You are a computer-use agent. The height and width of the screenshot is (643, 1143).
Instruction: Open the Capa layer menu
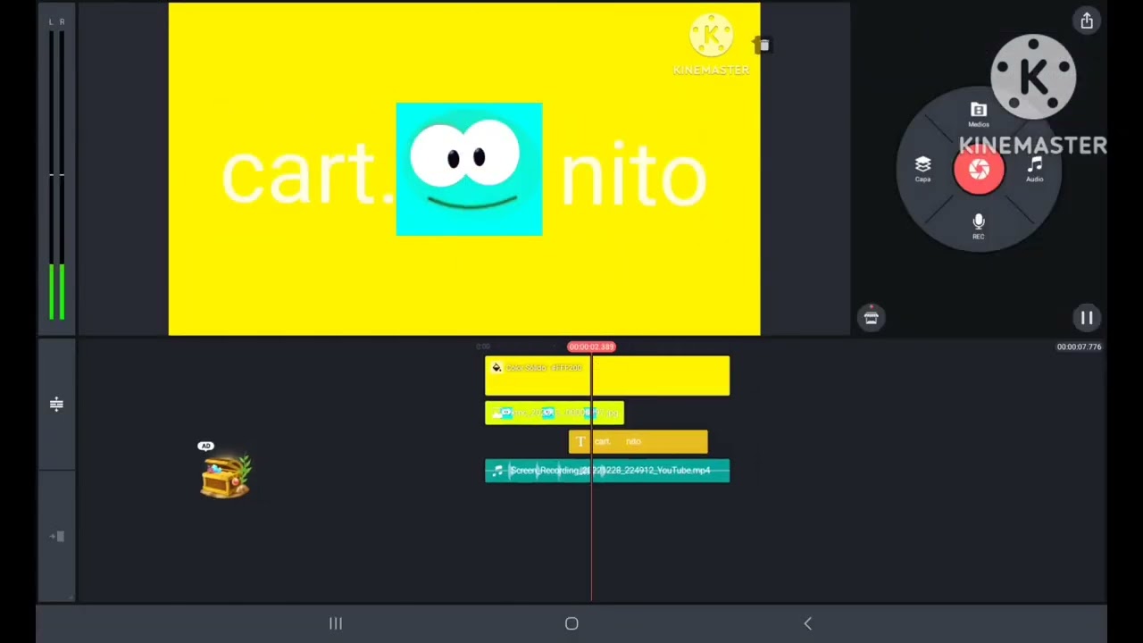point(922,169)
